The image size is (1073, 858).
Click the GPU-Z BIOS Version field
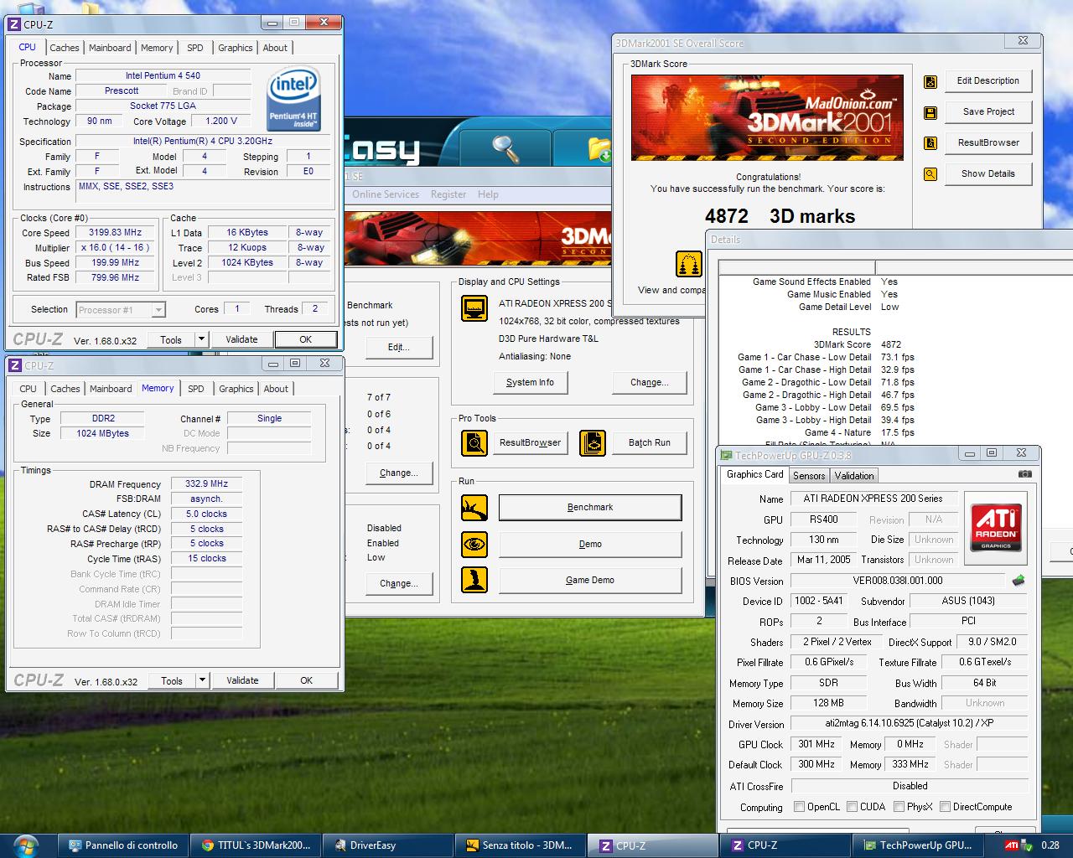(898, 581)
